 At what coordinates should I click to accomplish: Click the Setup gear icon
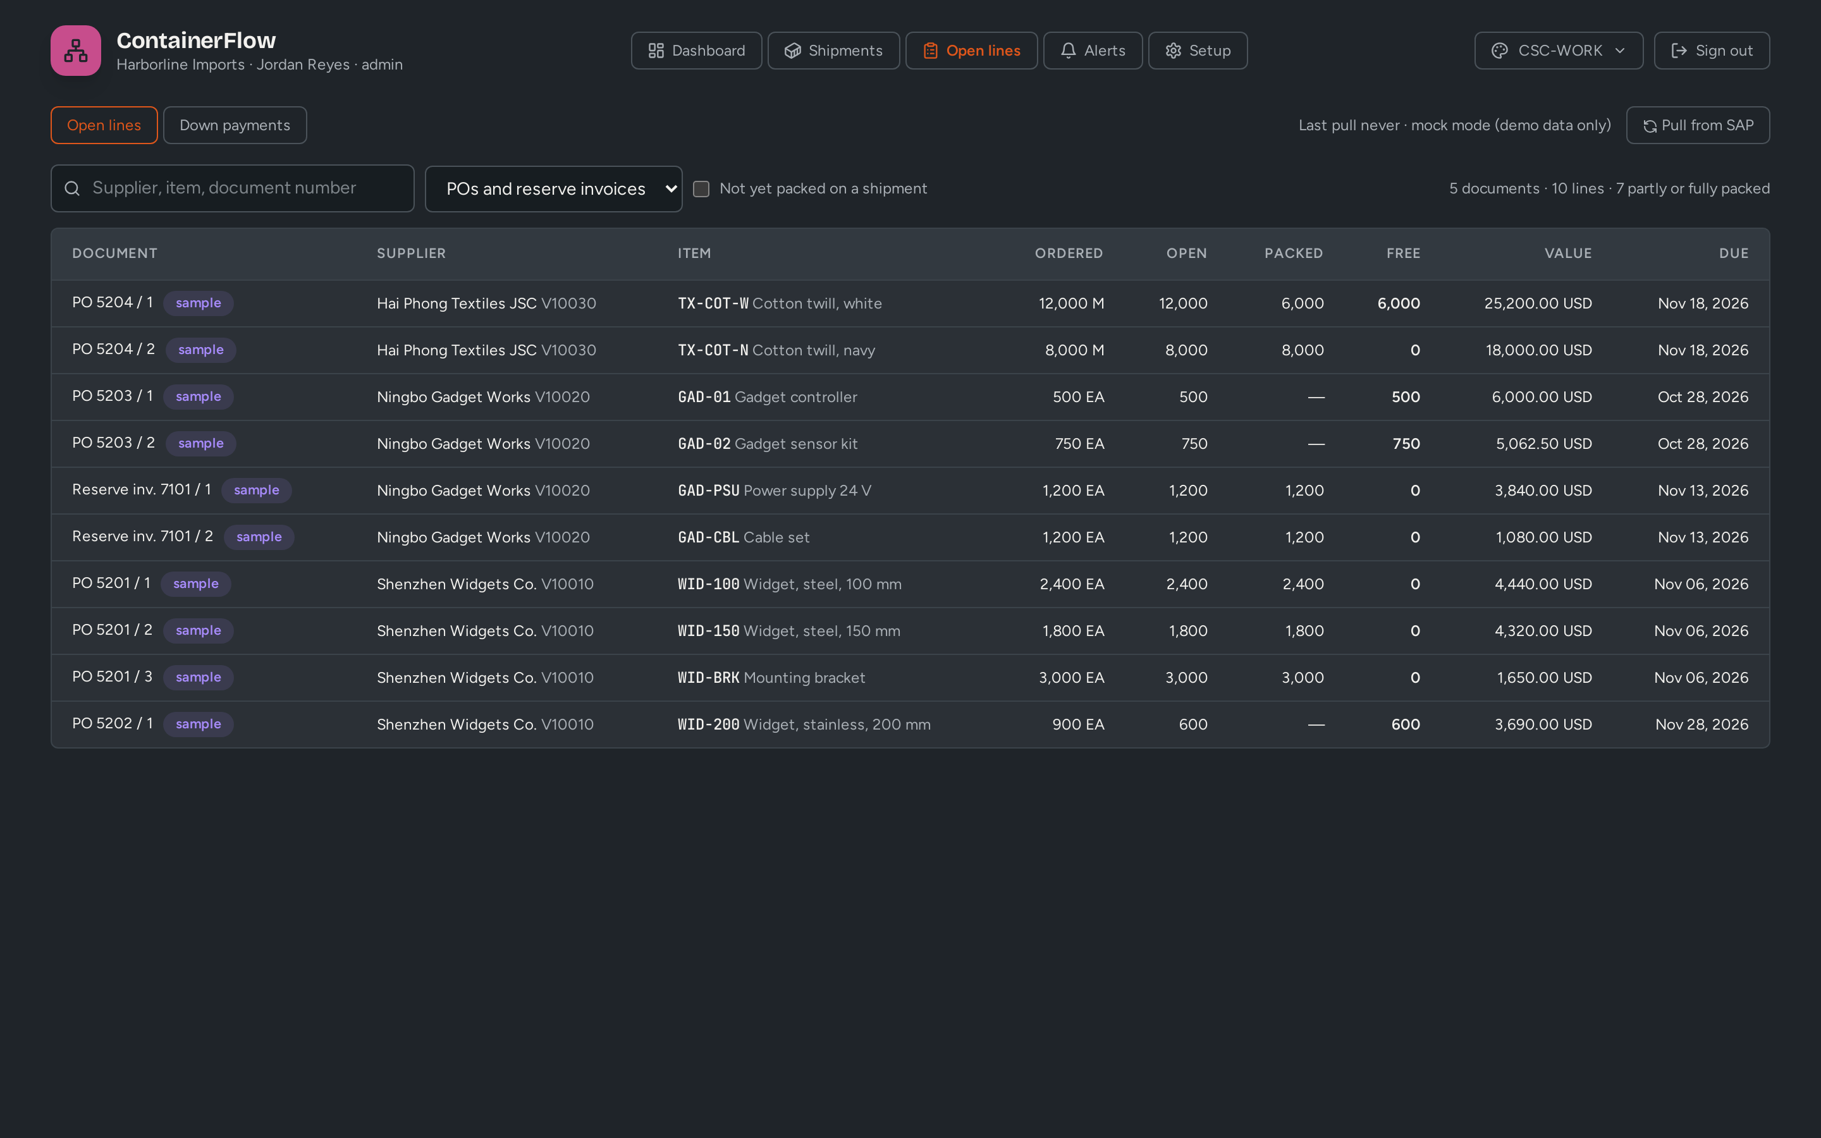click(1173, 51)
